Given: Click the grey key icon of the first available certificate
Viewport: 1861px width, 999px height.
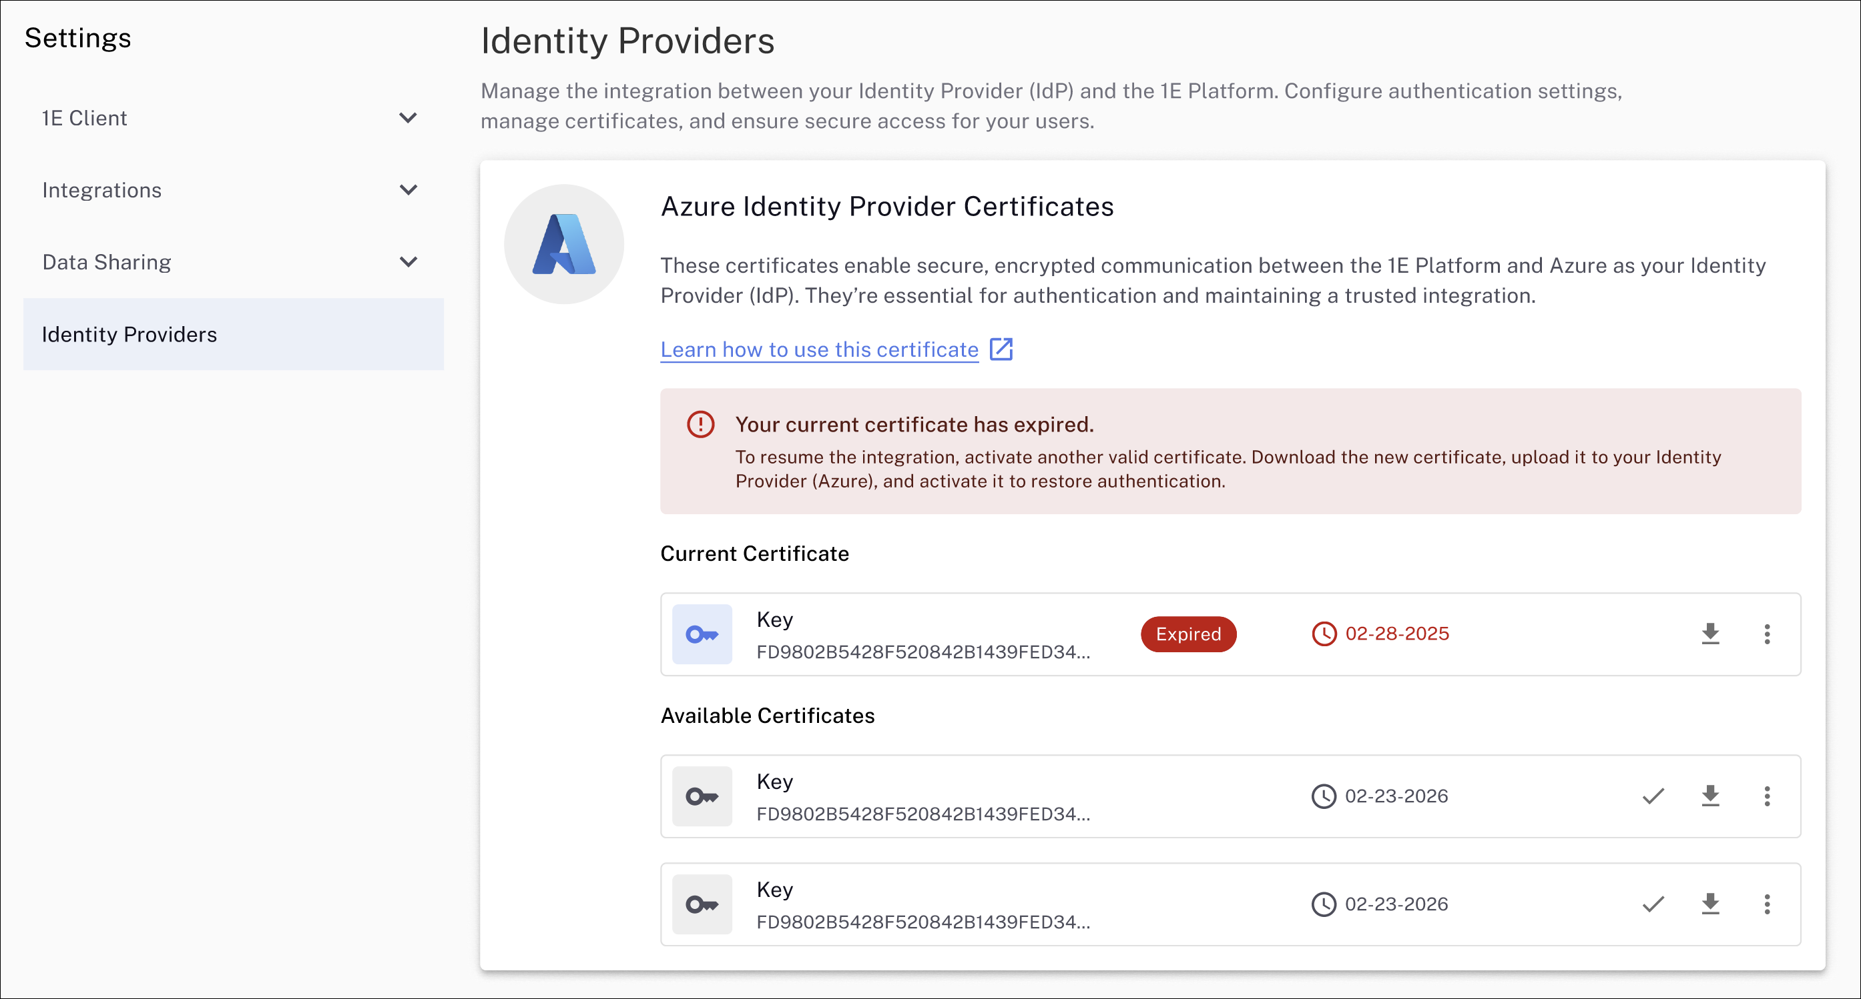Looking at the screenshot, I should coord(702,796).
